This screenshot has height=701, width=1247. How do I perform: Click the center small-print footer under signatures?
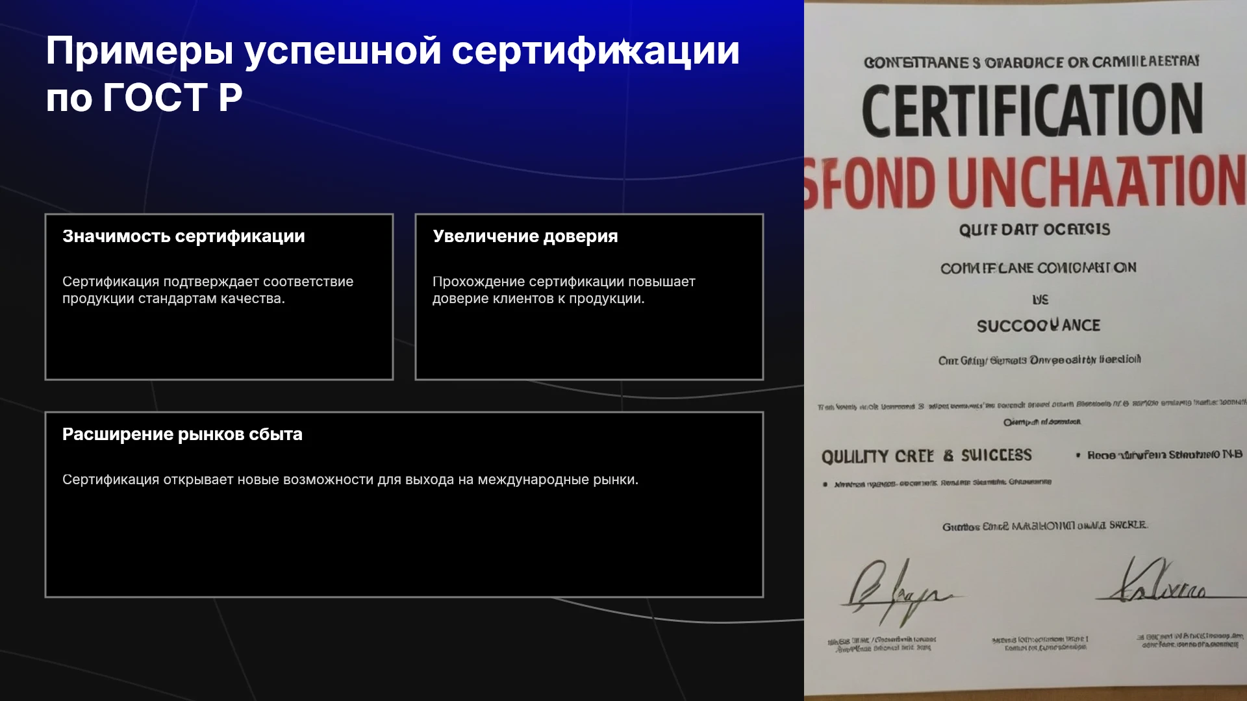[x=1040, y=643]
